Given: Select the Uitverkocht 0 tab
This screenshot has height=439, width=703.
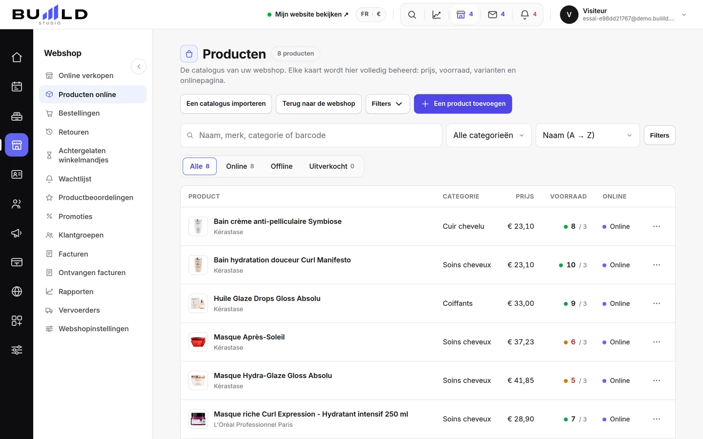Looking at the screenshot, I should pyautogui.click(x=332, y=166).
